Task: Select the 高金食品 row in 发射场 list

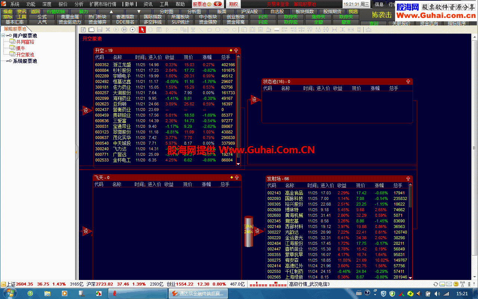Action: coord(337,193)
